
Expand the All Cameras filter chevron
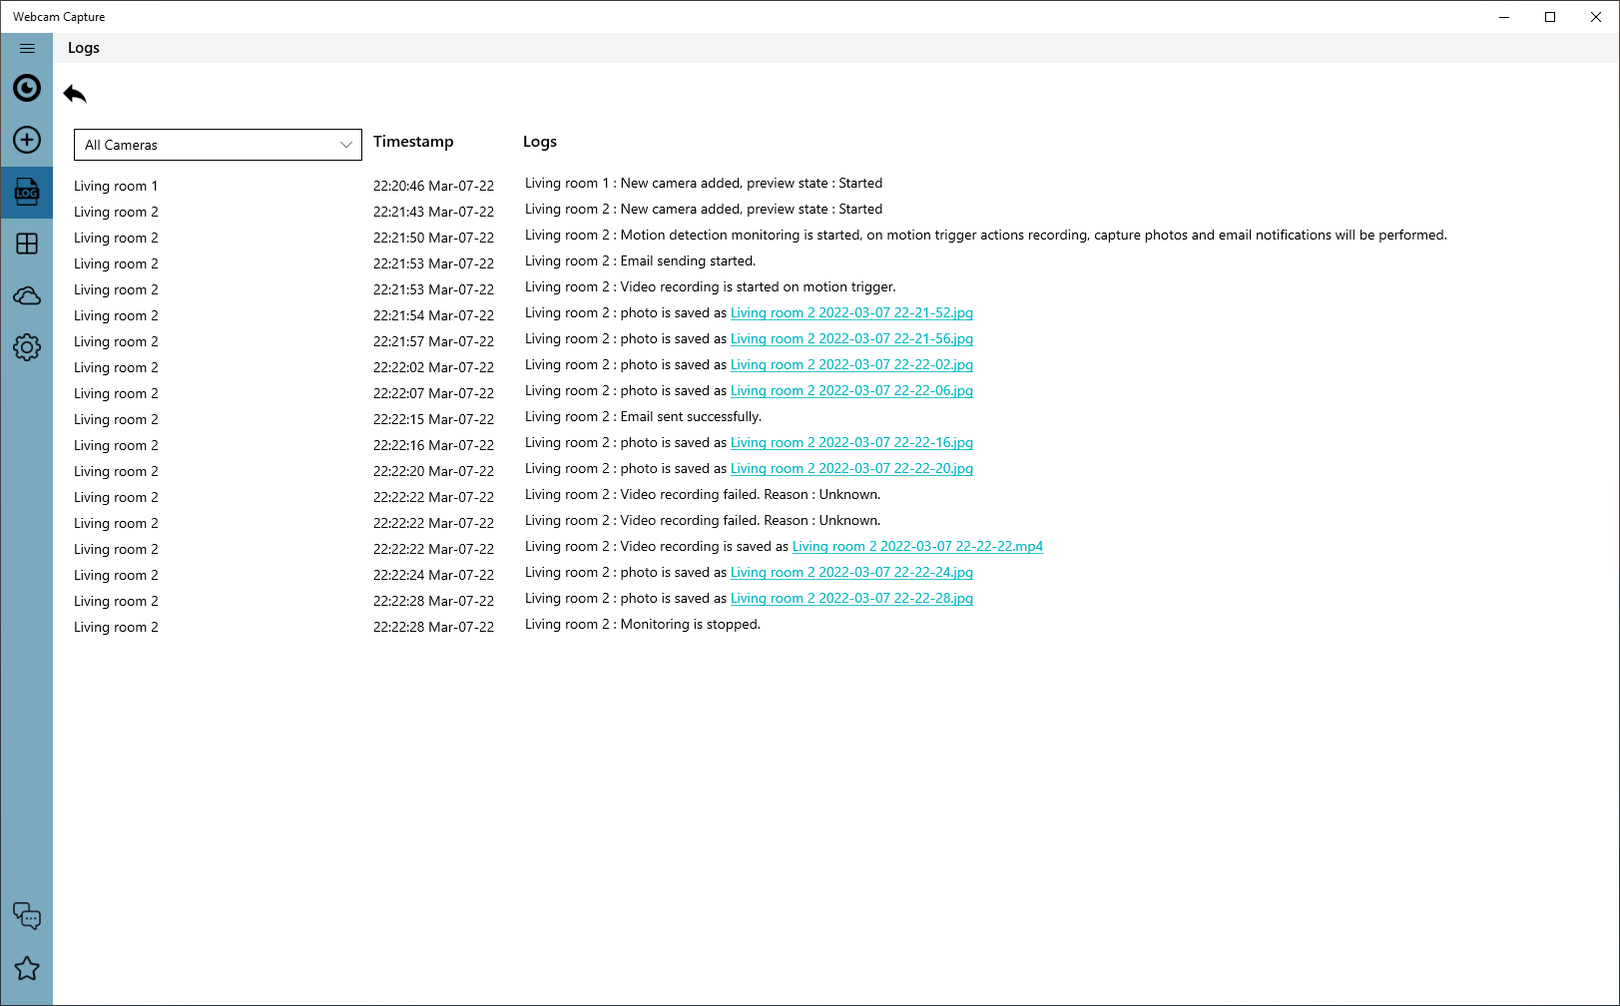tap(343, 145)
